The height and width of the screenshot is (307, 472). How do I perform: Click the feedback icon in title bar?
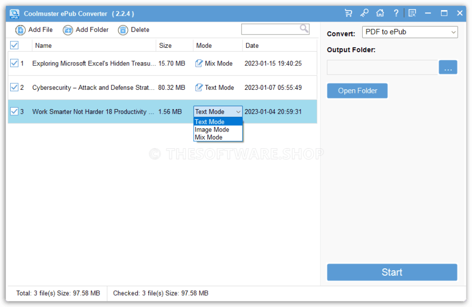click(412, 13)
